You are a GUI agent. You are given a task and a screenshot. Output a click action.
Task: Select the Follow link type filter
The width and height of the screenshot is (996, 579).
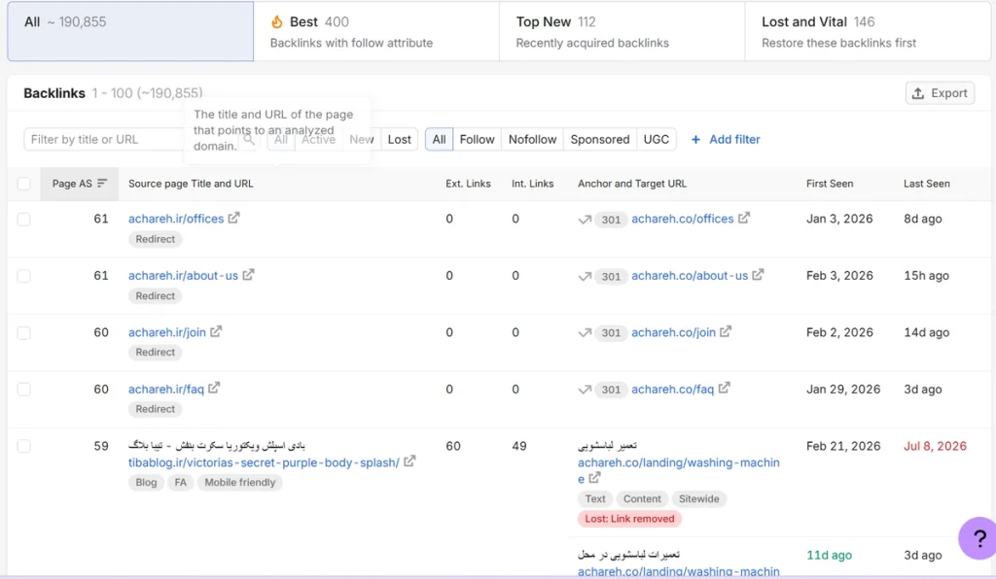[477, 139]
